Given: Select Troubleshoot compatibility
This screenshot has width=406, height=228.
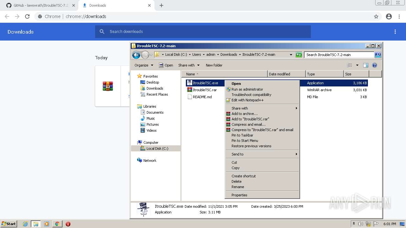Looking at the screenshot, I should (x=262, y=95).
